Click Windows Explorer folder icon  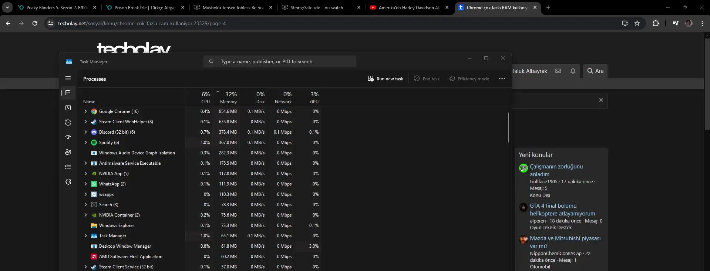click(x=94, y=225)
